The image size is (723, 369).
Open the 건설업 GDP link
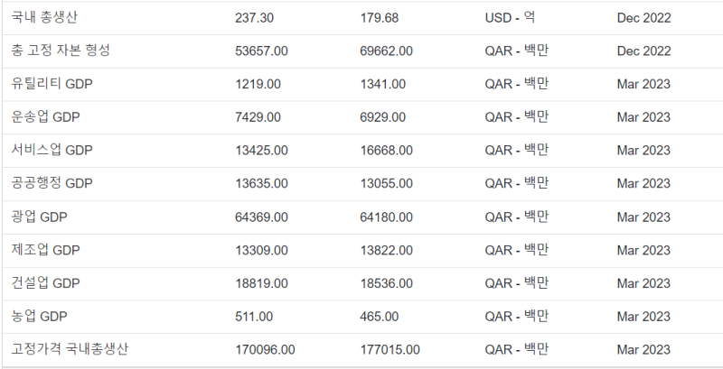(x=47, y=283)
